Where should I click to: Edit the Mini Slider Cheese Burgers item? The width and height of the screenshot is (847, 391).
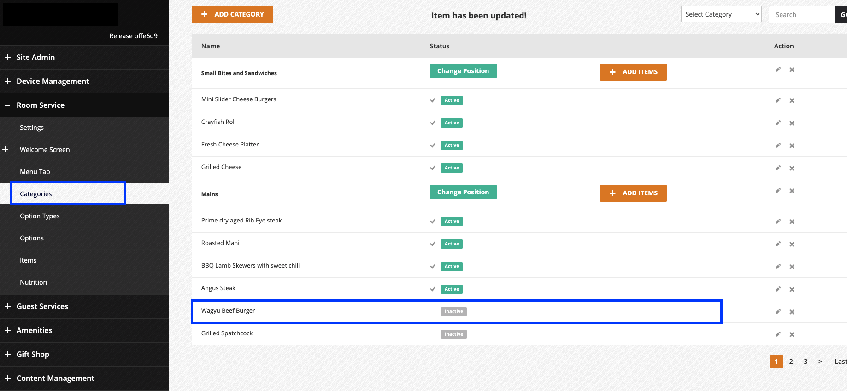click(778, 100)
